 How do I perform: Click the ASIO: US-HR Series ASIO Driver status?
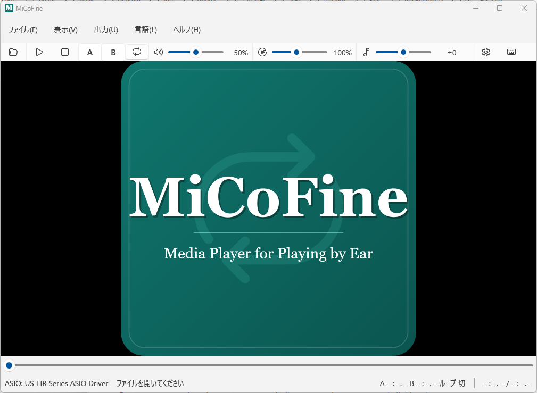[x=56, y=383]
